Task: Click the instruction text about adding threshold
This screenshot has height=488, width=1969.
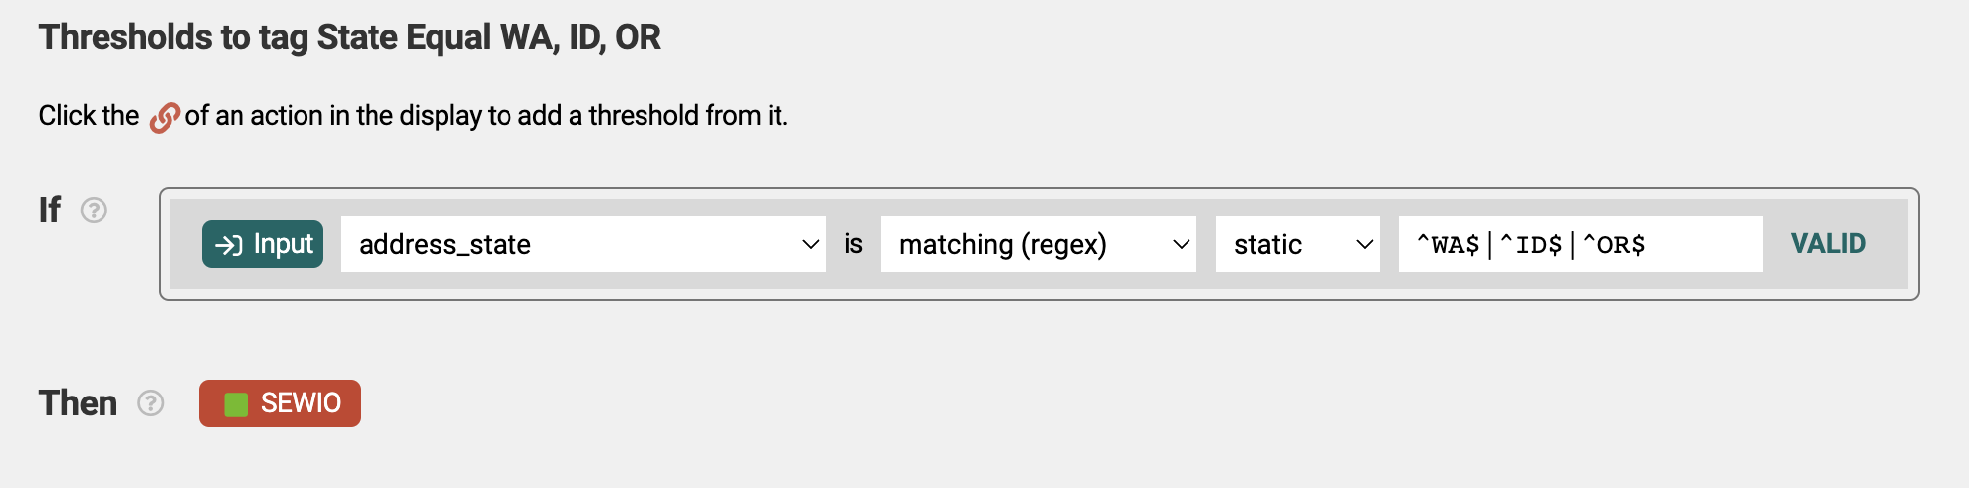Action: click(414, 116)
